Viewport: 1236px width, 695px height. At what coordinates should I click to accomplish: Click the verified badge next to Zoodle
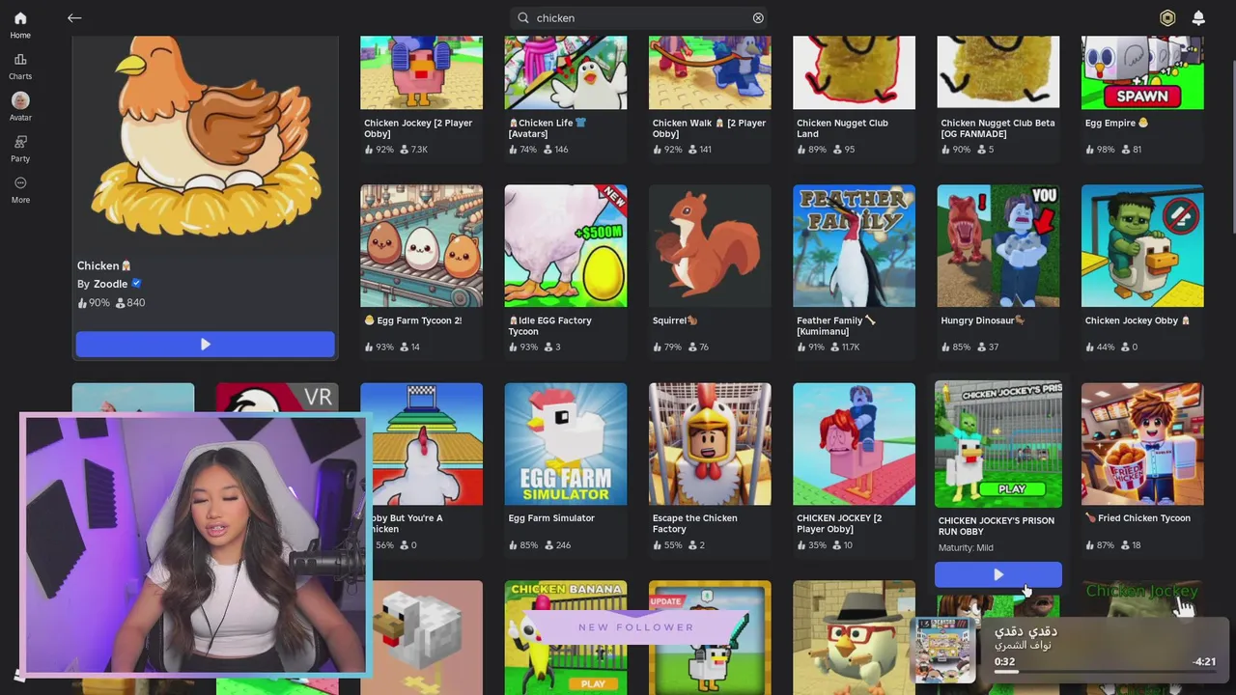tap(136, 284)
